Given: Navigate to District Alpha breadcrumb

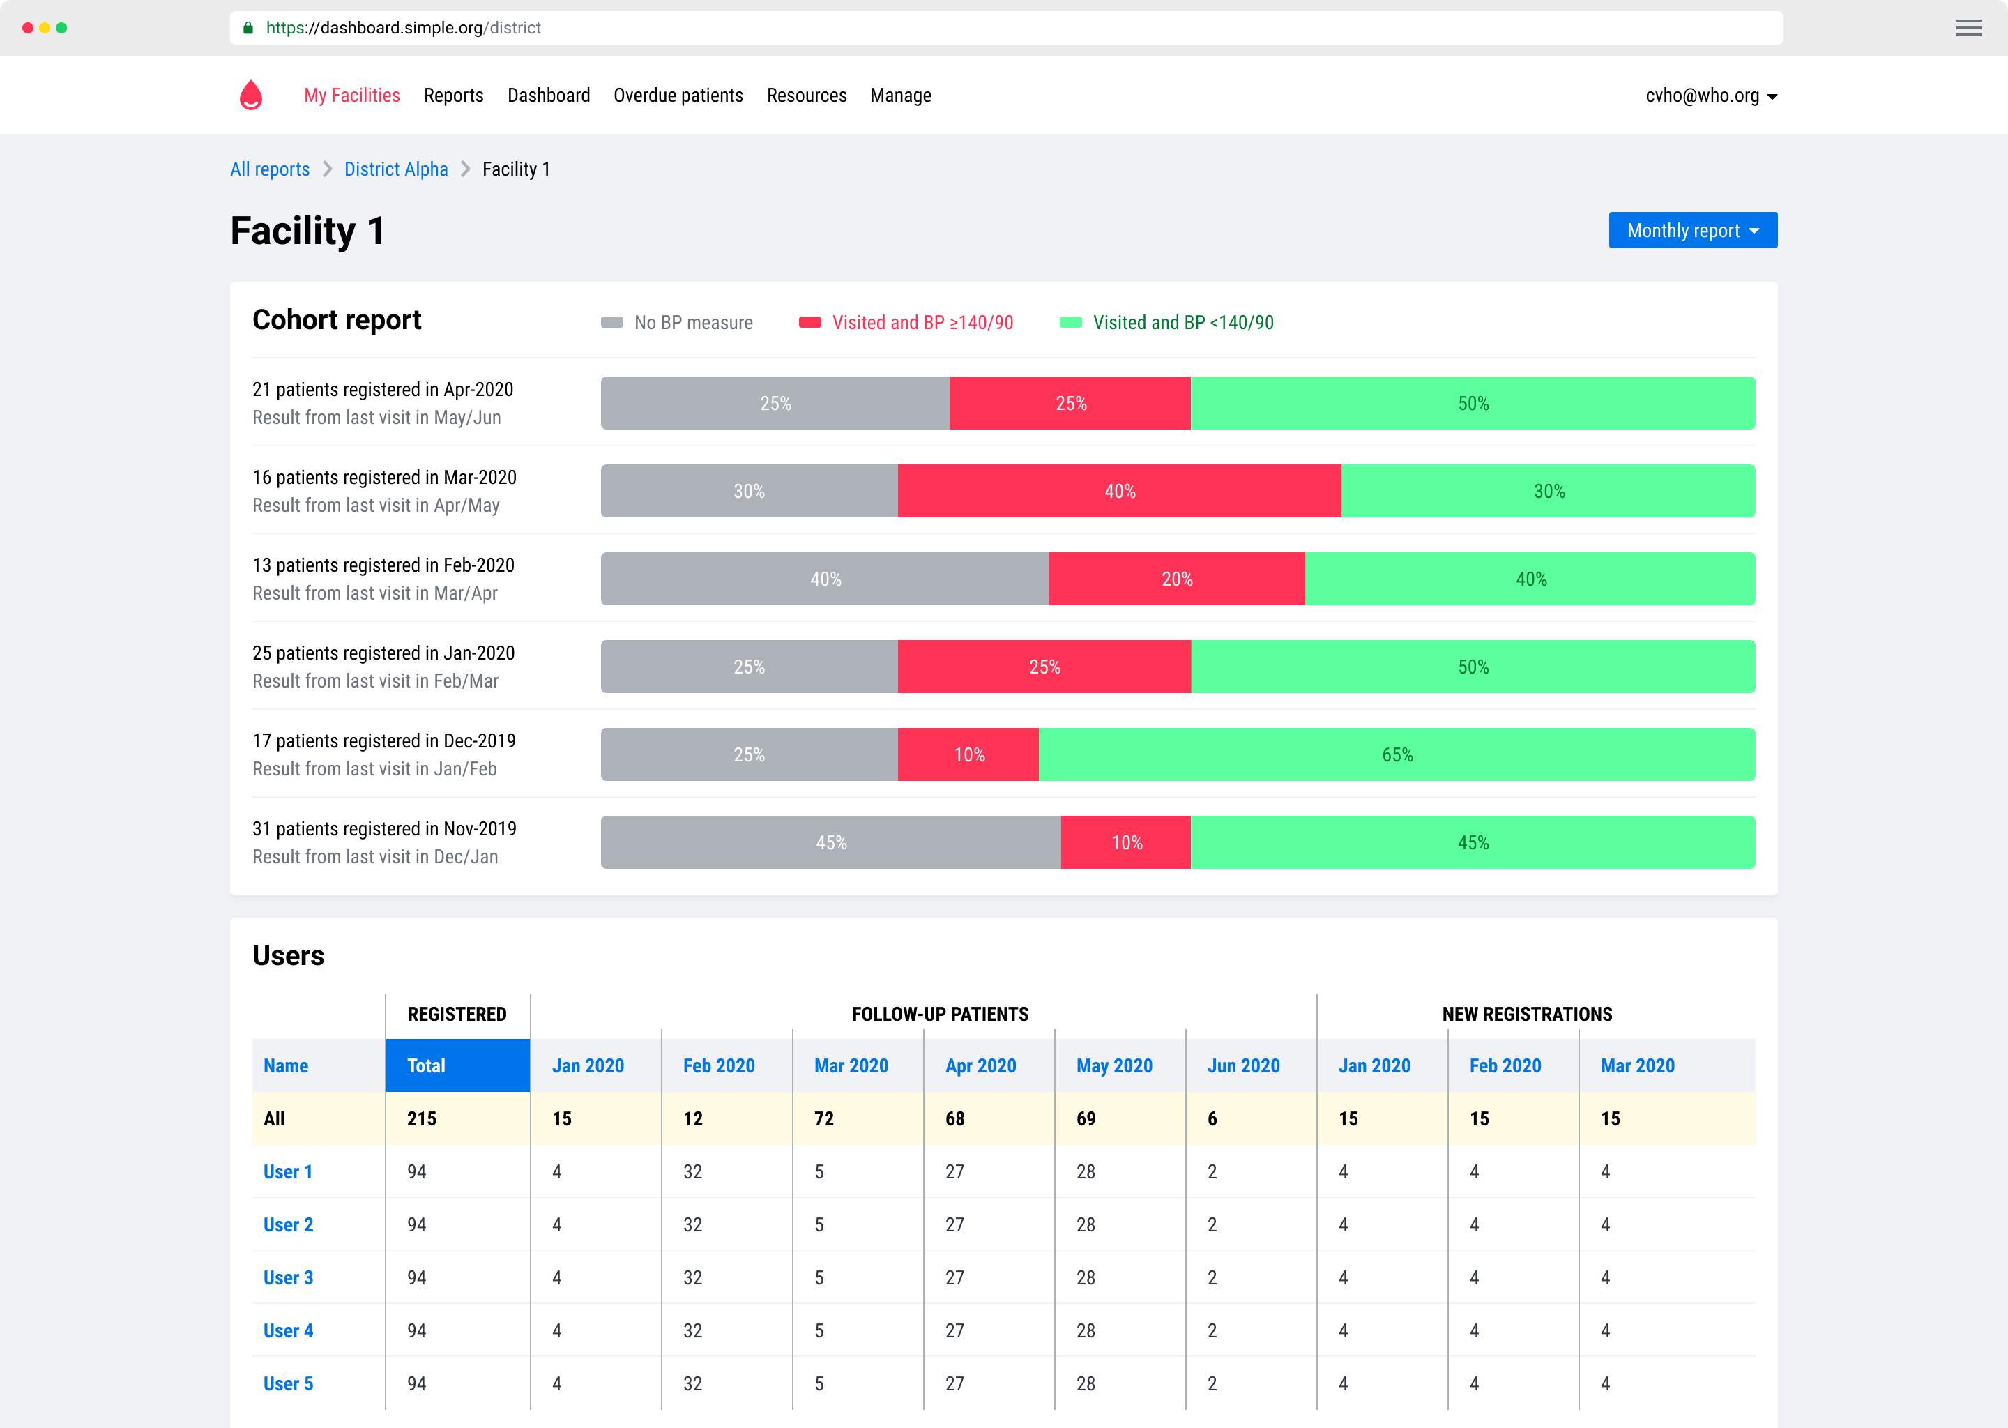Looking at the screenshot, I should click(395, 169).
